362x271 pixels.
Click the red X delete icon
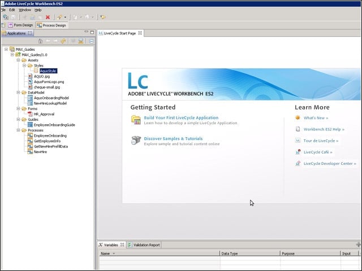(x=48, y=17)
